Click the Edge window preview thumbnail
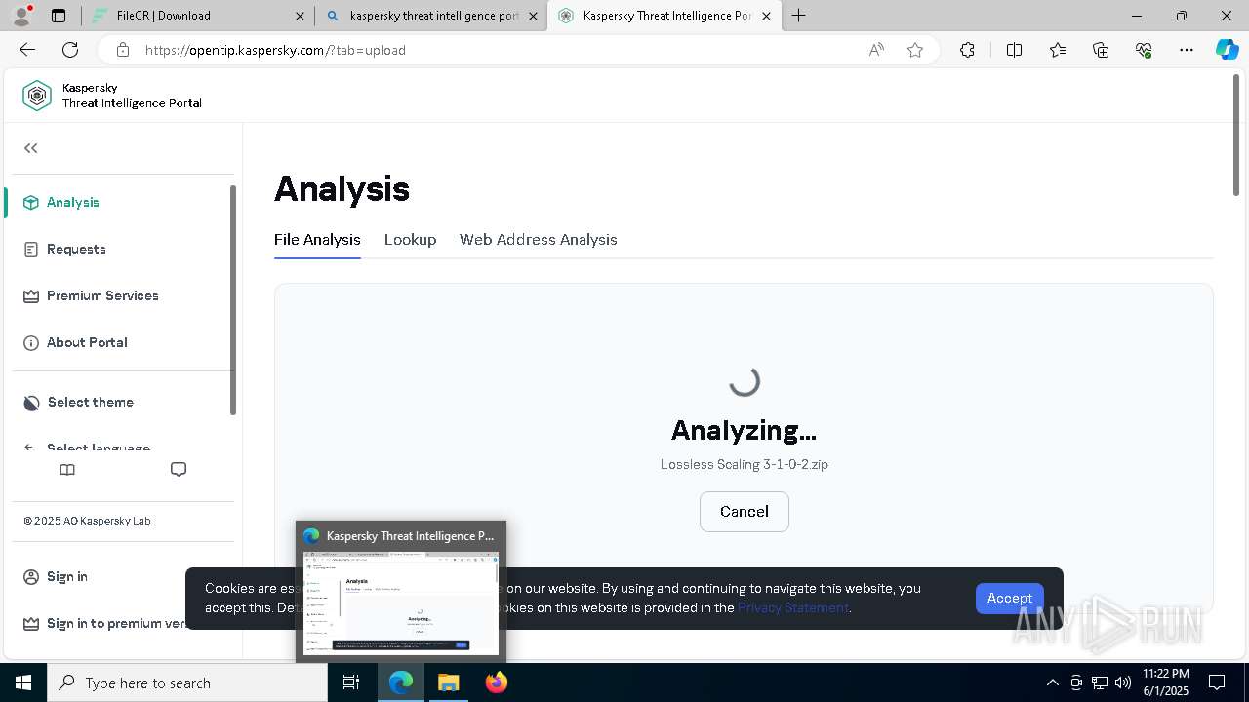The height and width of the screenshot is (702, 1249). click(401, 602)
